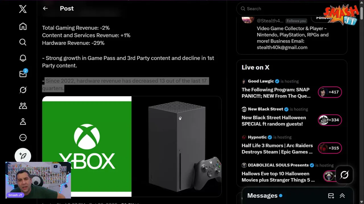Go to Home in the sidebar
Screen dimensions: 364x204
pos(23,26)
